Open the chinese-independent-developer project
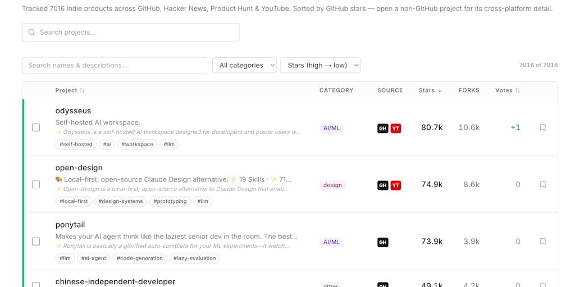Image resolution: width=575 pixels, height=287 pixels. pos(115,281)
